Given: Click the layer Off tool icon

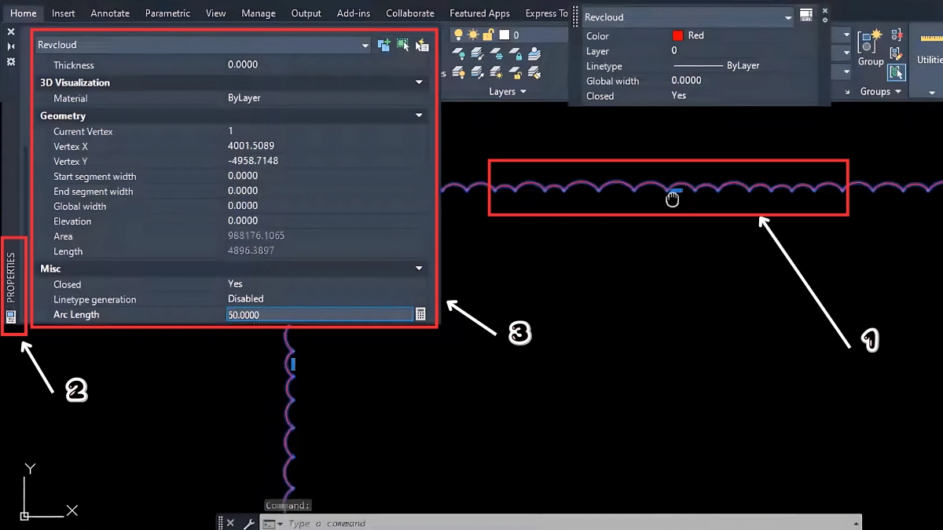Looking at the screenshot, I should [458, 54].
